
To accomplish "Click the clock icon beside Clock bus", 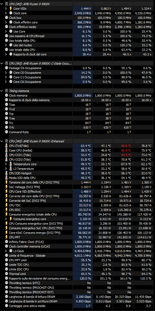I will coord(7,17).
